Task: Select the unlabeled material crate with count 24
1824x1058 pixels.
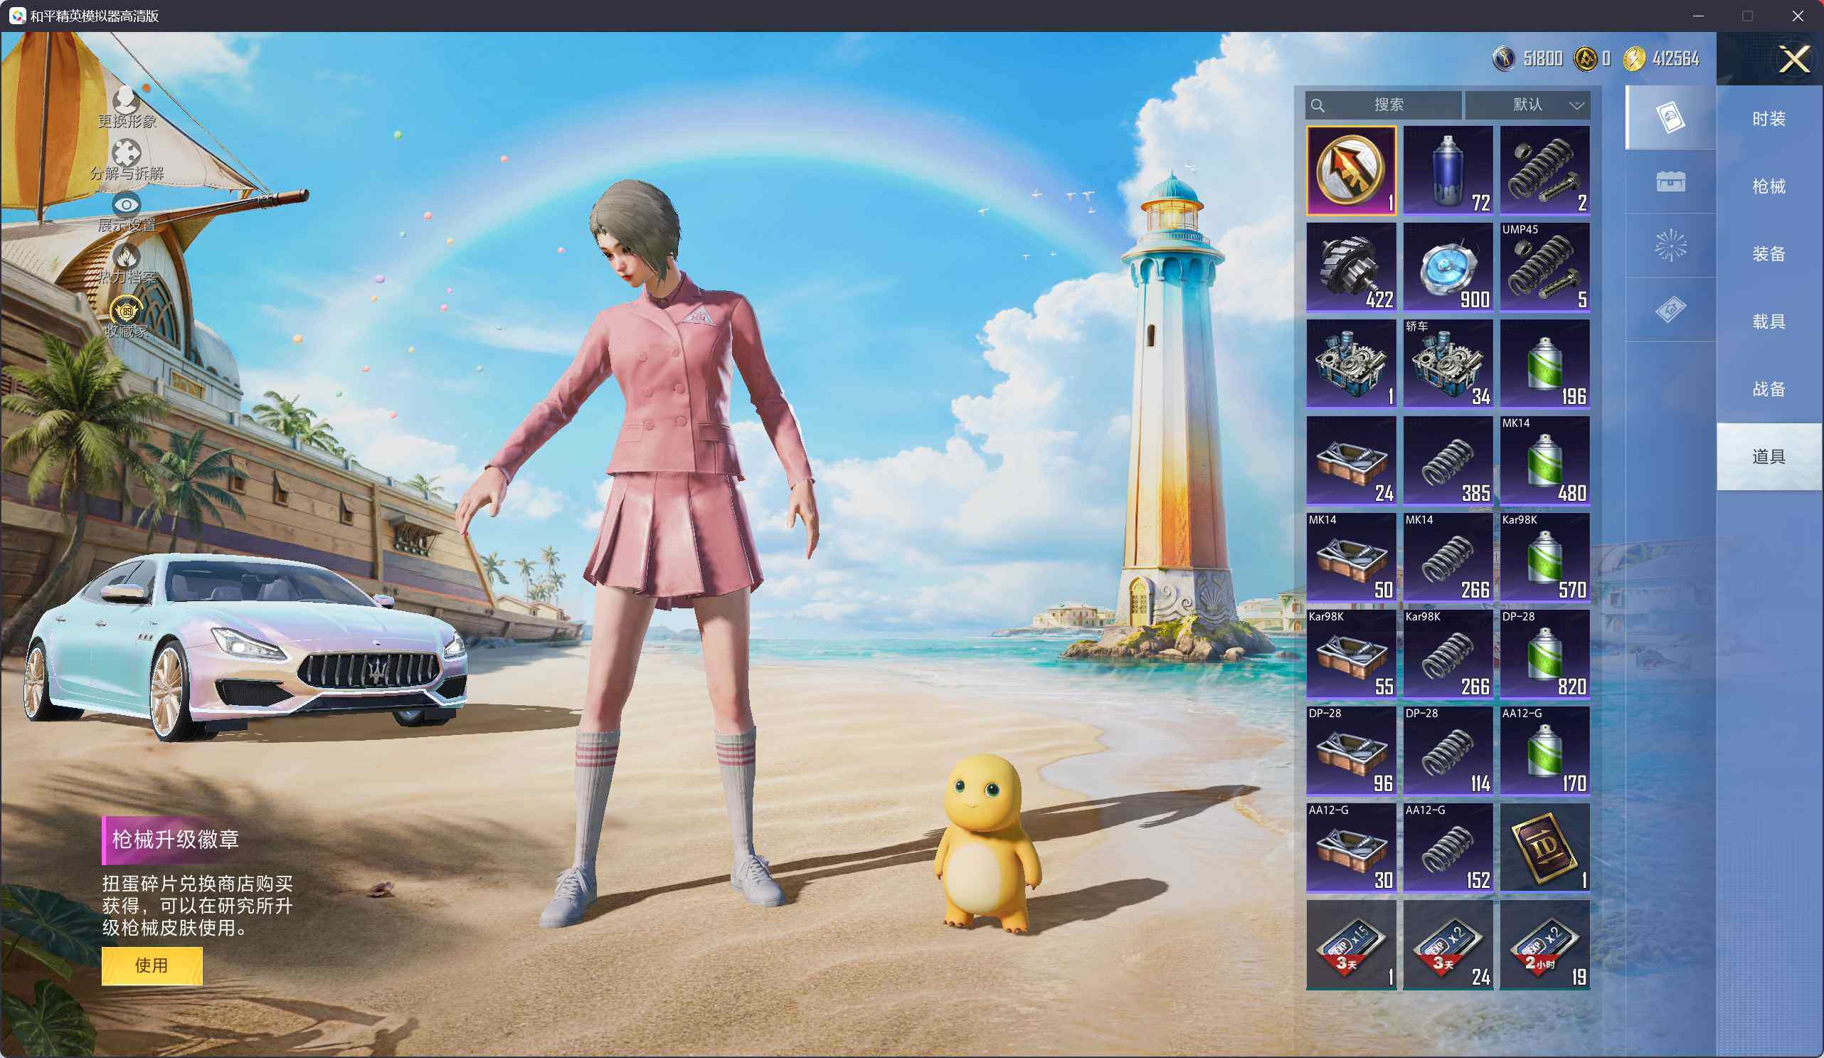Action: point(1351,460)
